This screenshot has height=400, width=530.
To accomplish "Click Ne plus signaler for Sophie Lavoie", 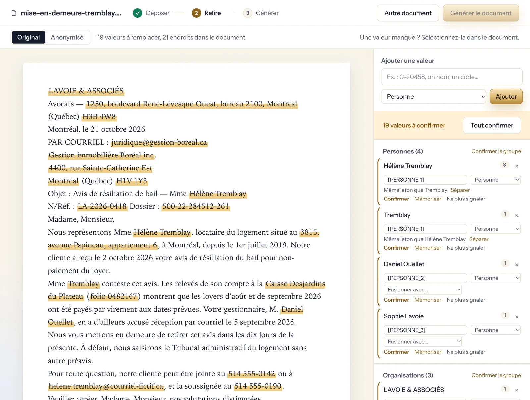I will click(466, 352).
